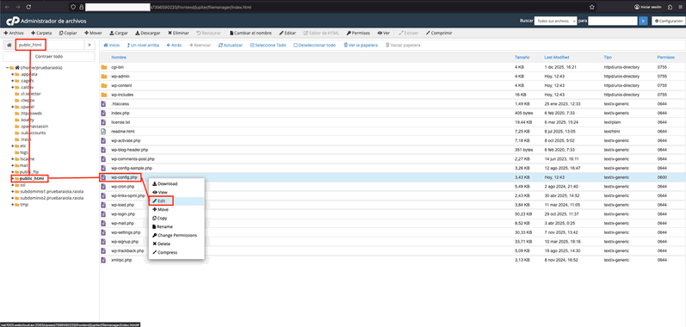Click the blue Ir search button
The height and width of the screenshot is (327, 686).
tap(643, 21)
